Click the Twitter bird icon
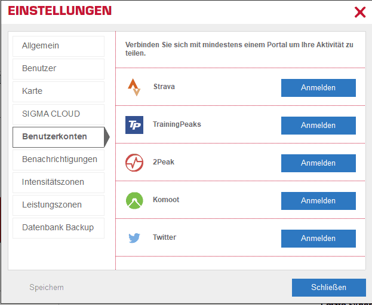Image resolution: width=372 pixels, height=305 pixels. coord(134,238)
